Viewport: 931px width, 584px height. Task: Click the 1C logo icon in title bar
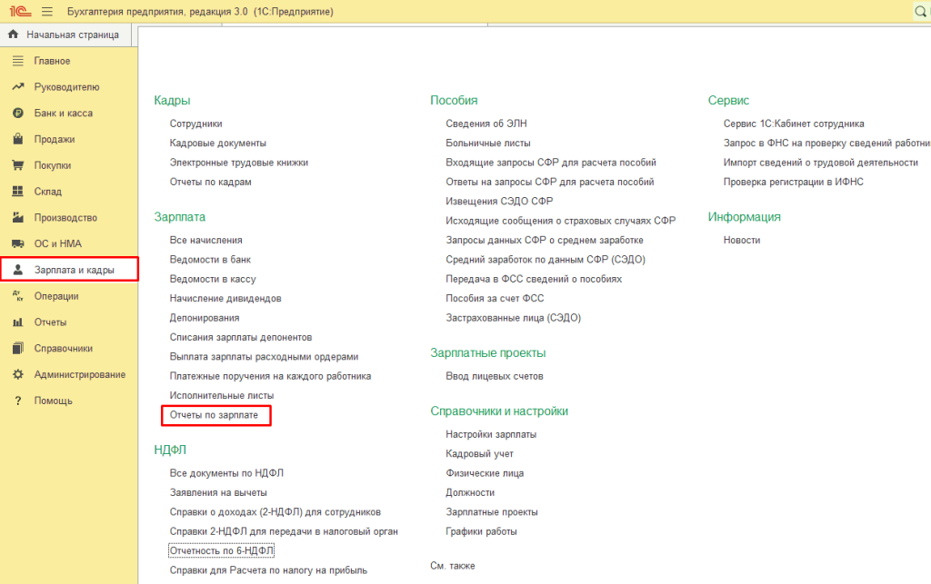16,12
